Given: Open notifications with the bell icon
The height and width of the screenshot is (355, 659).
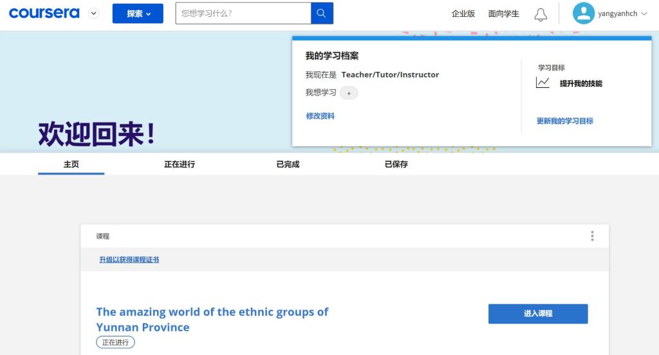Looking at the screenshot, I should pyautogui.click(x=541, y=14).
